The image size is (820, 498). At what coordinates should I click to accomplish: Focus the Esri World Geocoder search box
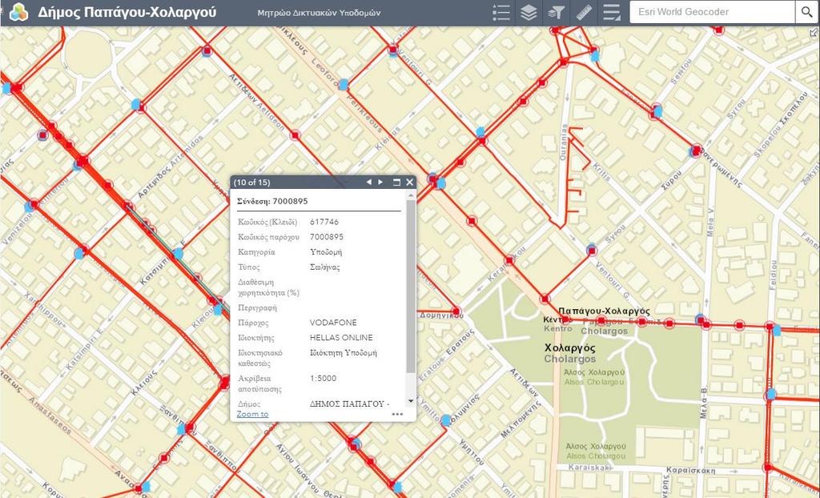click(712, 12)
